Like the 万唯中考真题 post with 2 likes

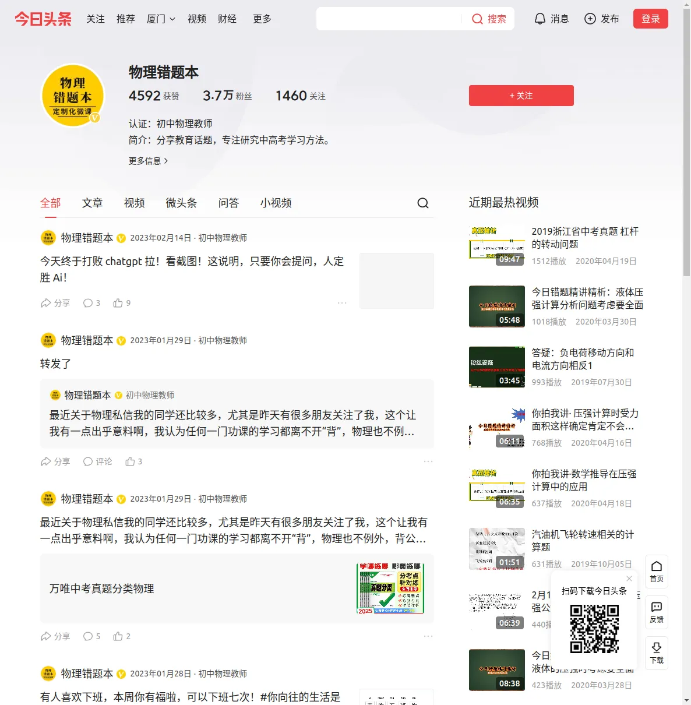pos(122,636)
